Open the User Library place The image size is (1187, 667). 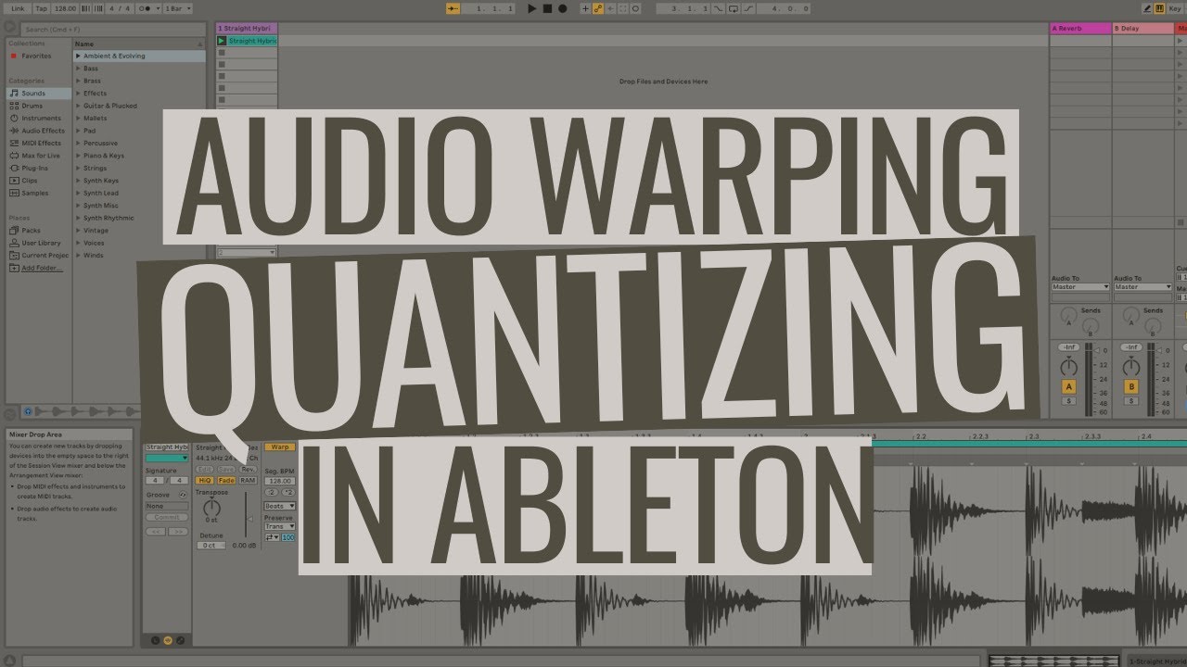41,243
